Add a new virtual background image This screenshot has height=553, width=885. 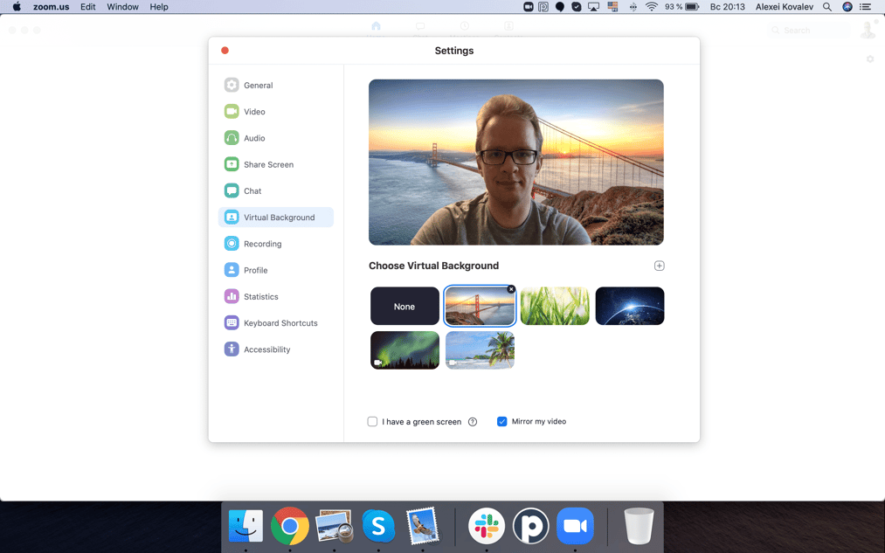click(x=659, y=266)
